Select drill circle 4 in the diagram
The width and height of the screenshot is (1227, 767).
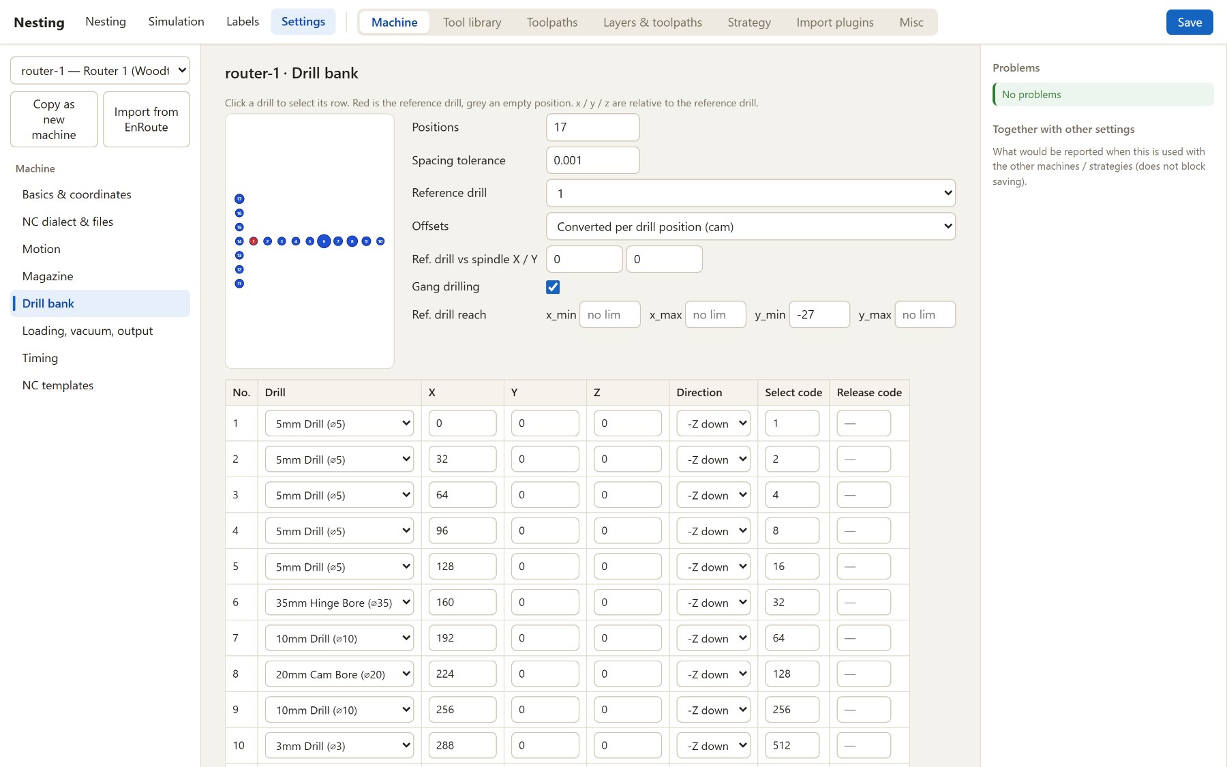pyautogui.click(x=296, y=241)
